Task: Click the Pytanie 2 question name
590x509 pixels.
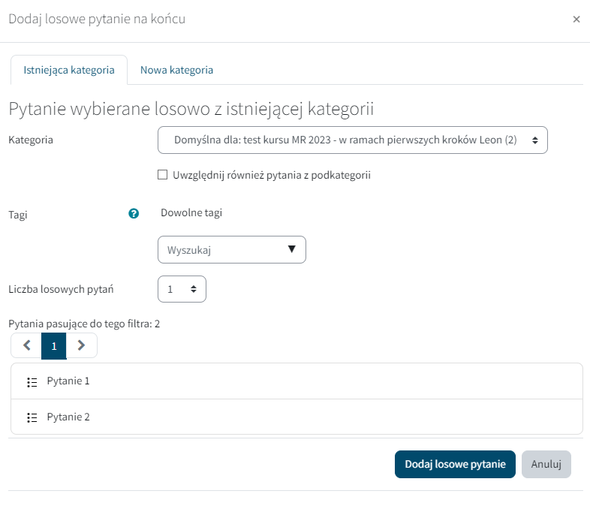Action: tap(68, 417)
